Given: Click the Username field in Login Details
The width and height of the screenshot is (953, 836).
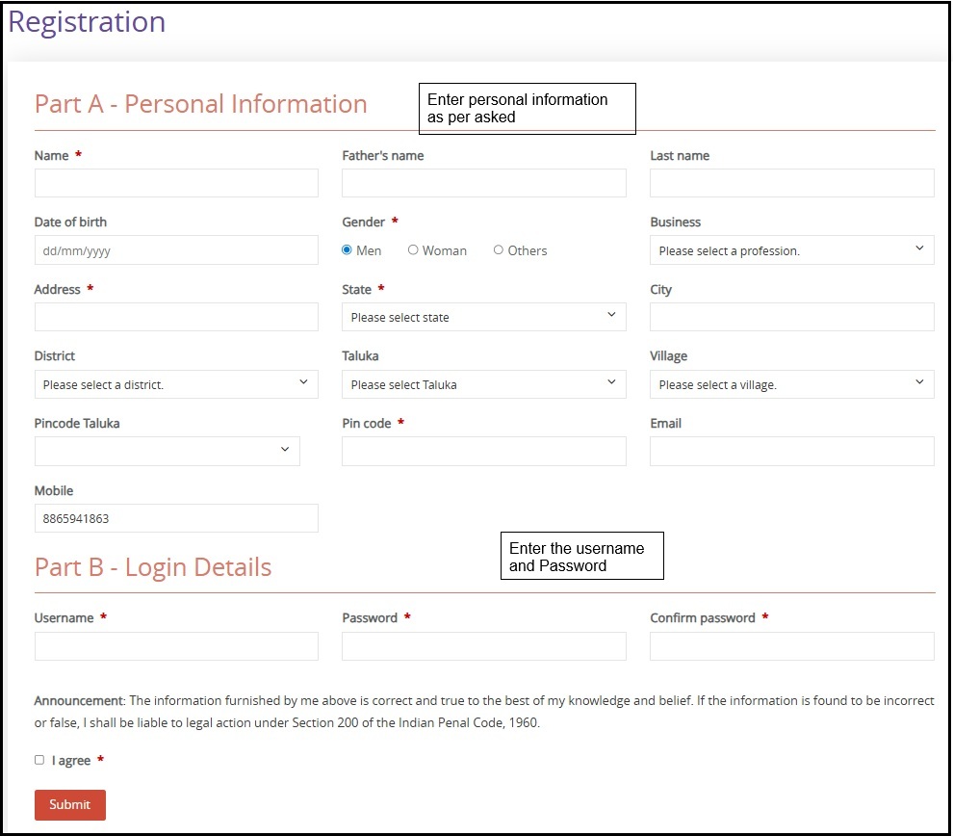Looking at the screenshot, I should pos(176,646).
